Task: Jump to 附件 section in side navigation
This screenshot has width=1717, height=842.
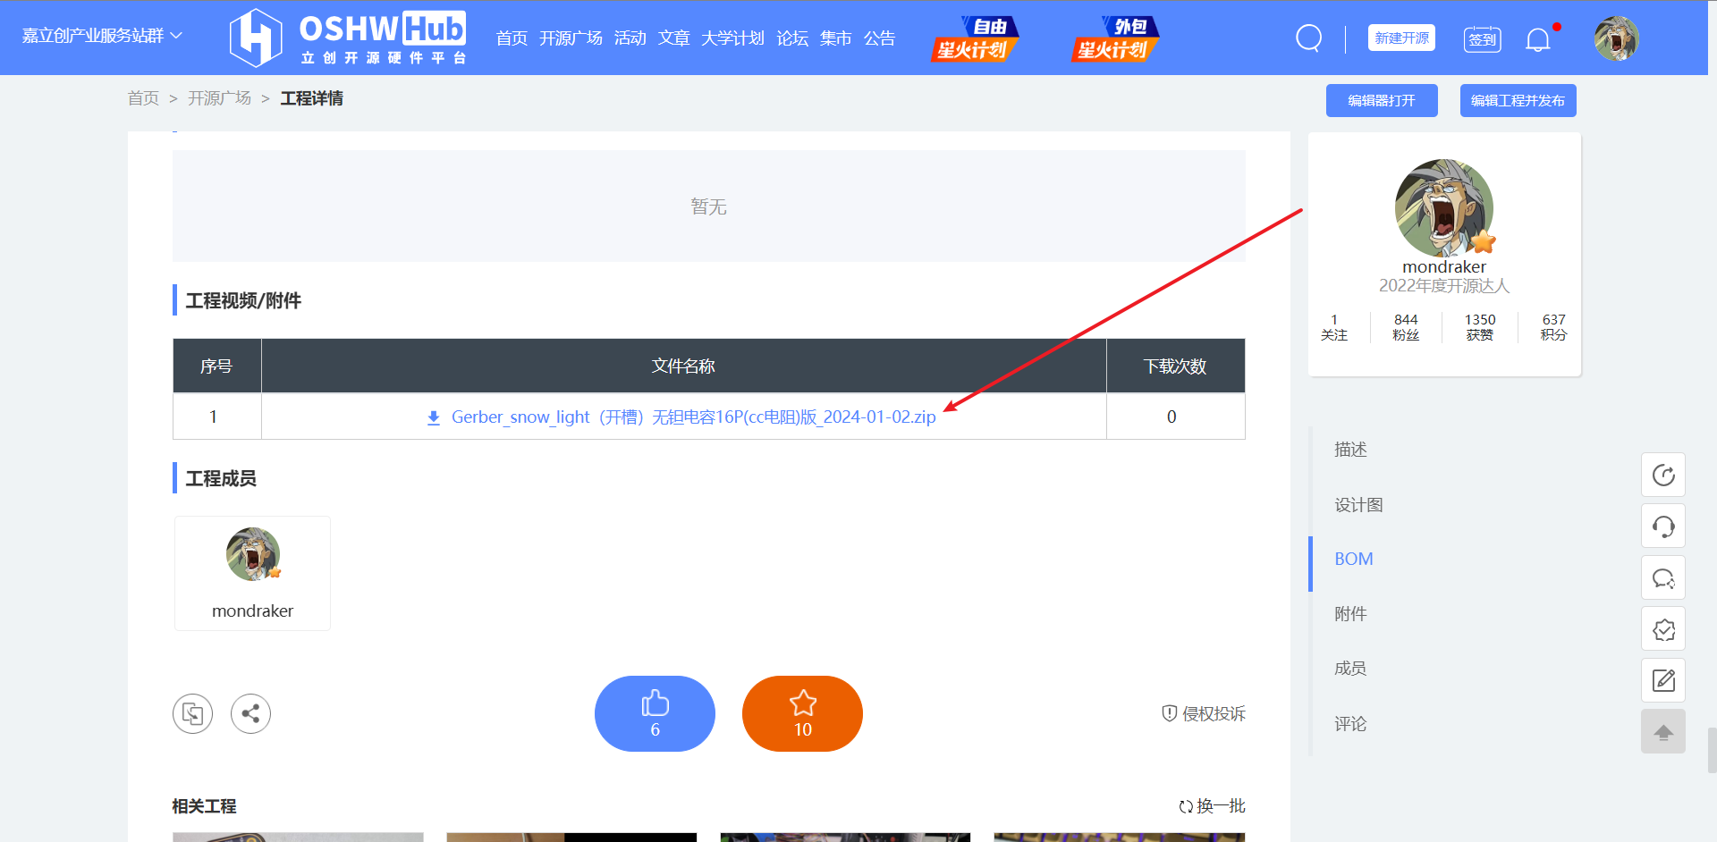Action: 1350,614
